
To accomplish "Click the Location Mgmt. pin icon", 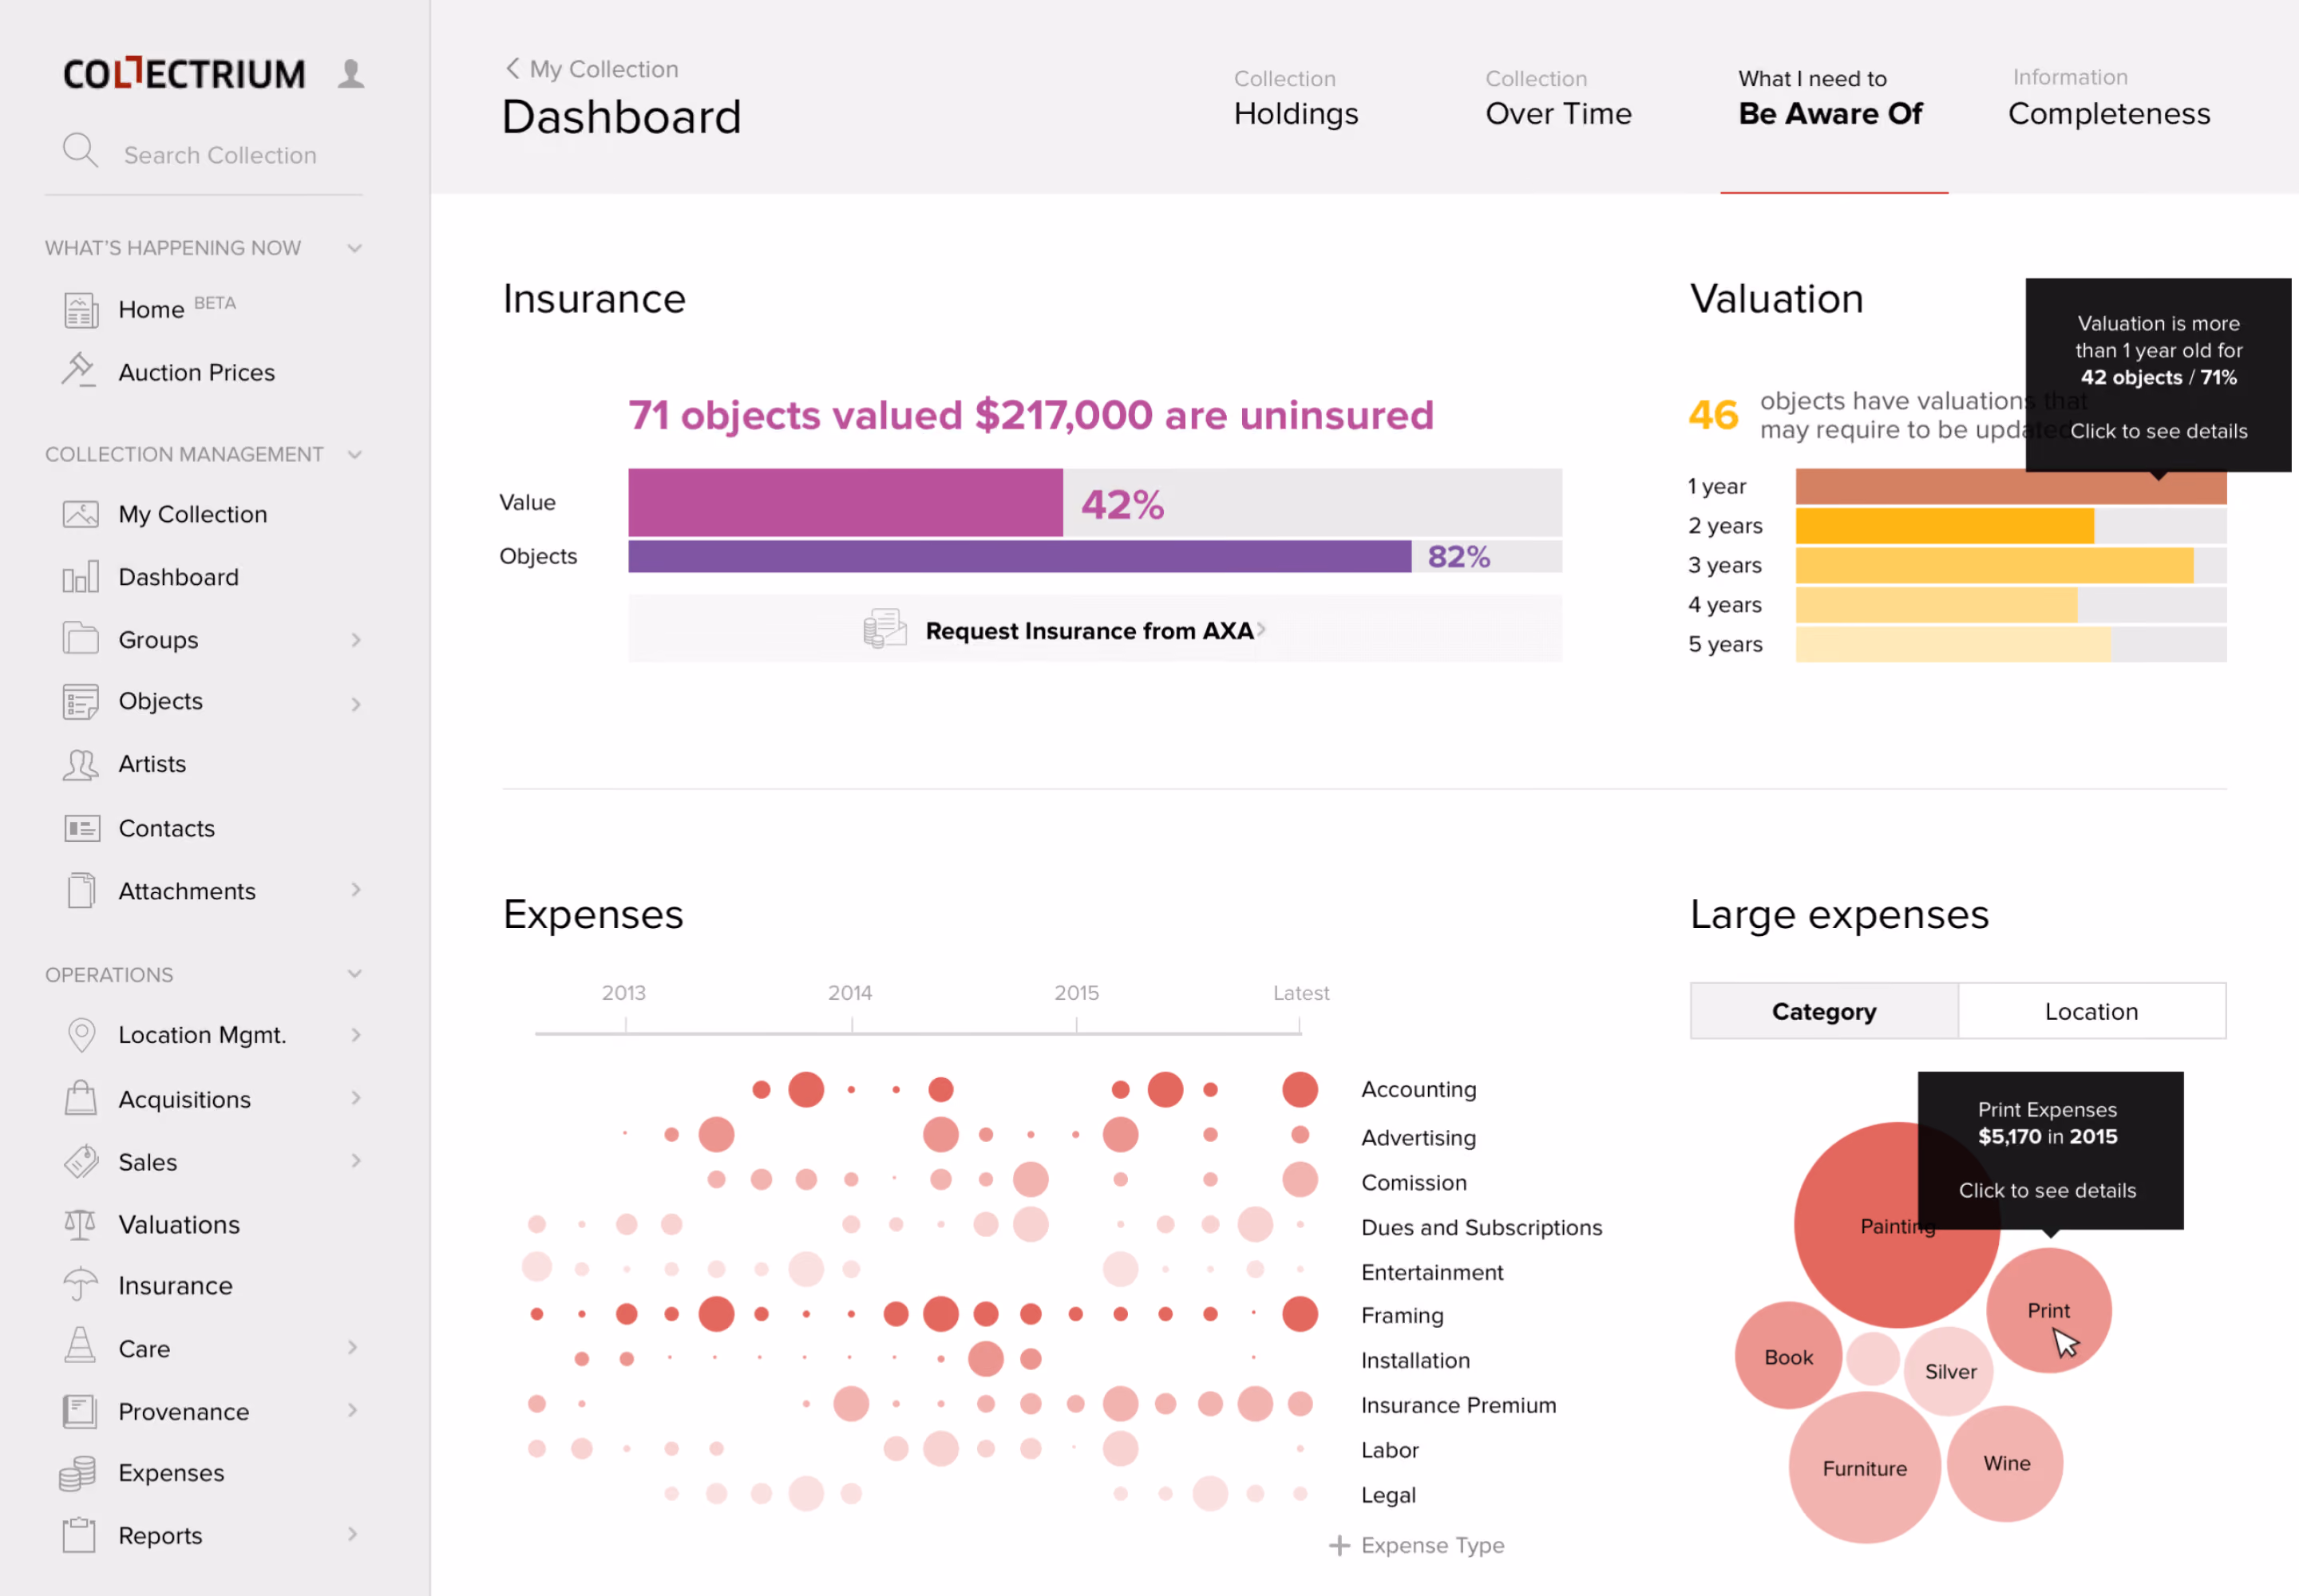I will pos(81,1035).
